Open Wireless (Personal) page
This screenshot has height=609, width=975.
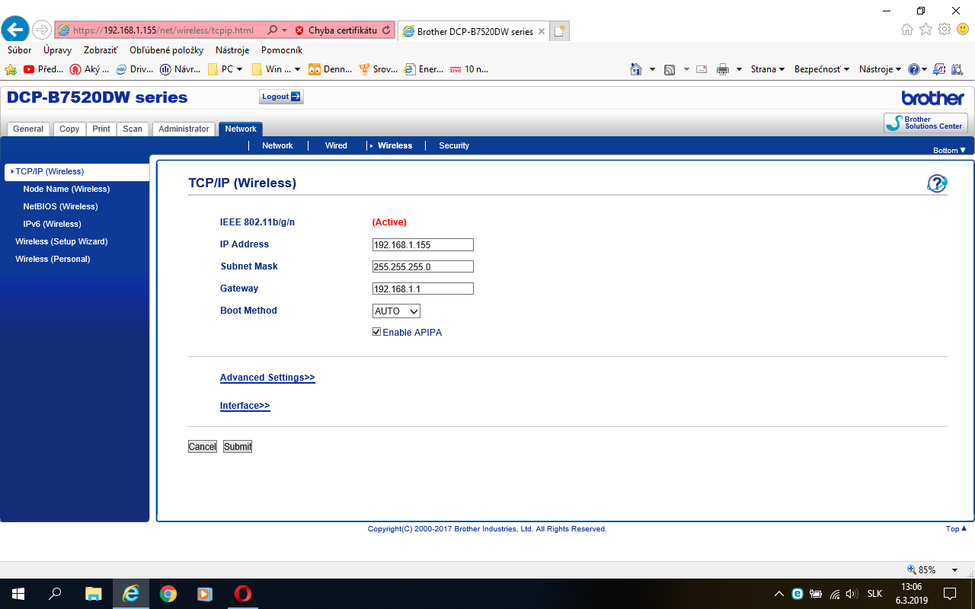53,259
